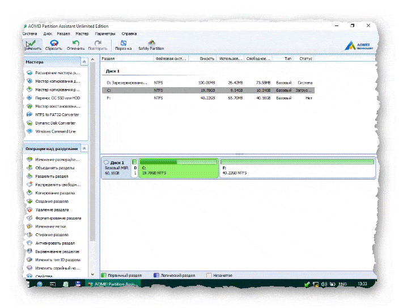Click Allocate free space (Распределить свободн...) icon
The height and width of the screenshot is (308, 399).
(29, 185)
